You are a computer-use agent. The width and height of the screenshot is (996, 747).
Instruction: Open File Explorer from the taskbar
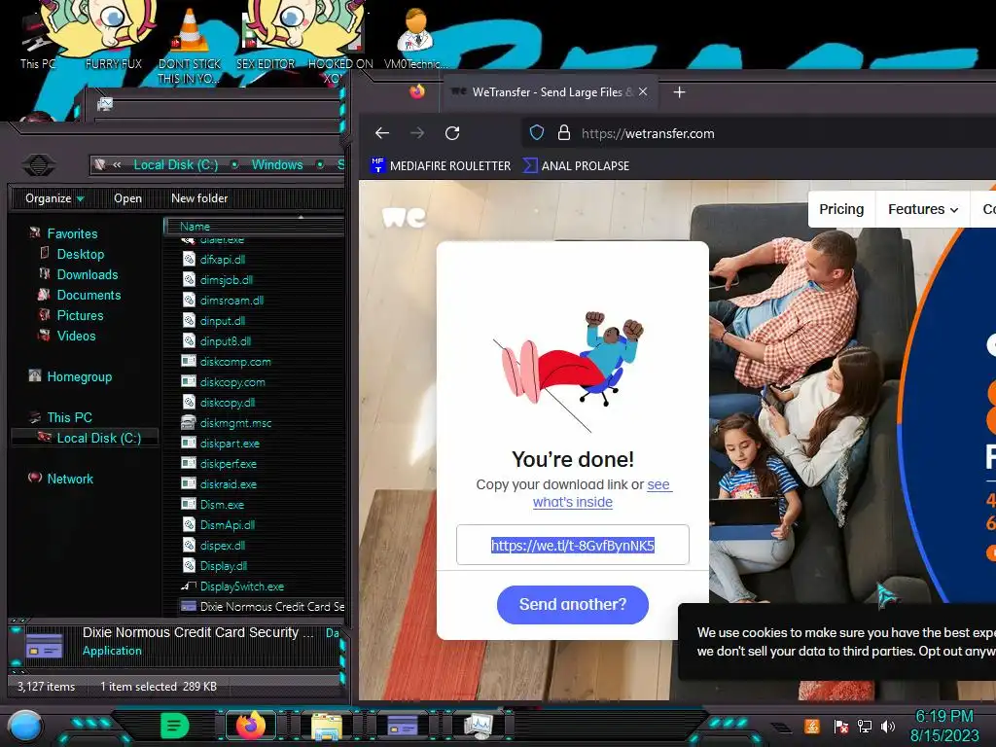tap(327, 726)
